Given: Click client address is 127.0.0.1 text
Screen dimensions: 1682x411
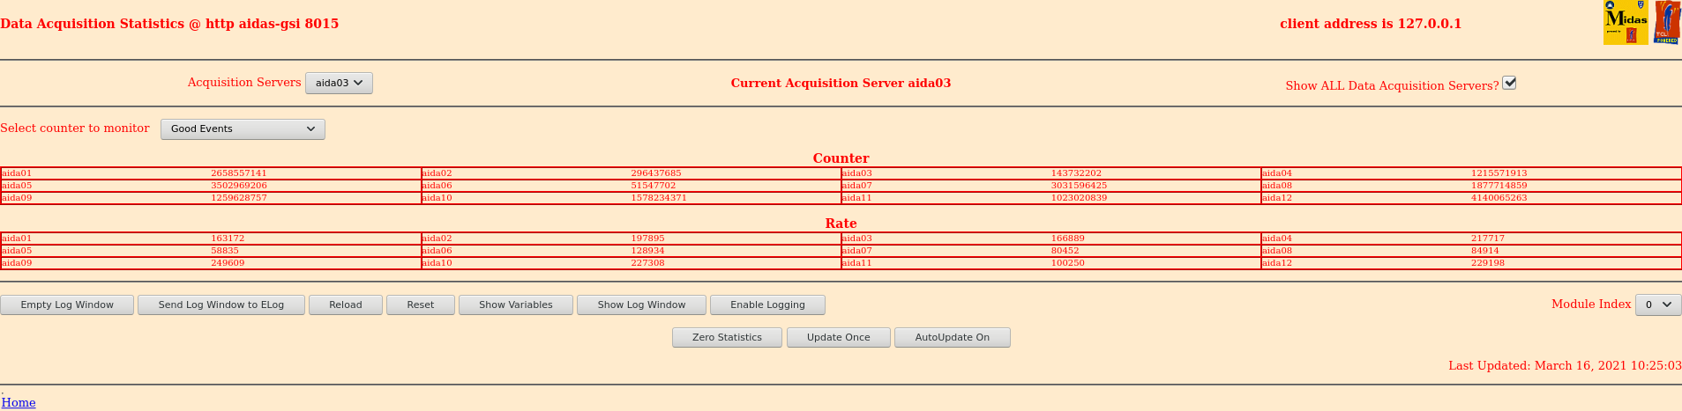Looking at the screenshot, I should pyautogui.click(x=1371, y=24).
